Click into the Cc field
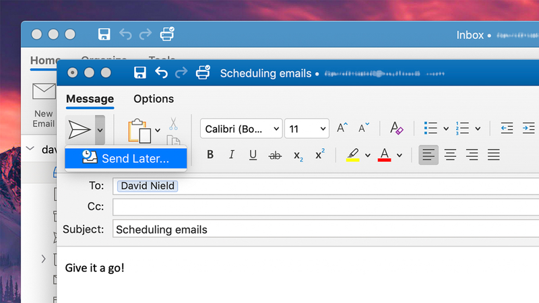Viewport: 539px width, 303px height. [326, 207]
